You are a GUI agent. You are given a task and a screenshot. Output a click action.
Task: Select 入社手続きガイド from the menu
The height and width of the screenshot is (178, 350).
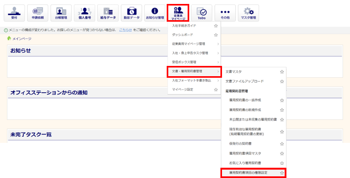pos(184,26)
